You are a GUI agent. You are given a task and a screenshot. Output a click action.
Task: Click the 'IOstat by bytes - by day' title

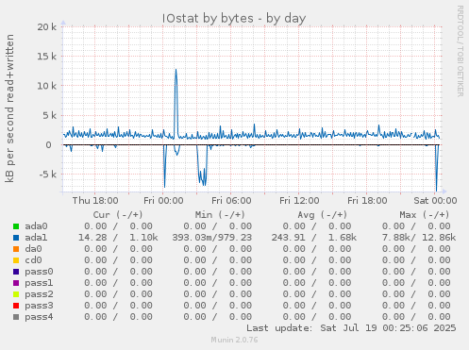point(234,19)
